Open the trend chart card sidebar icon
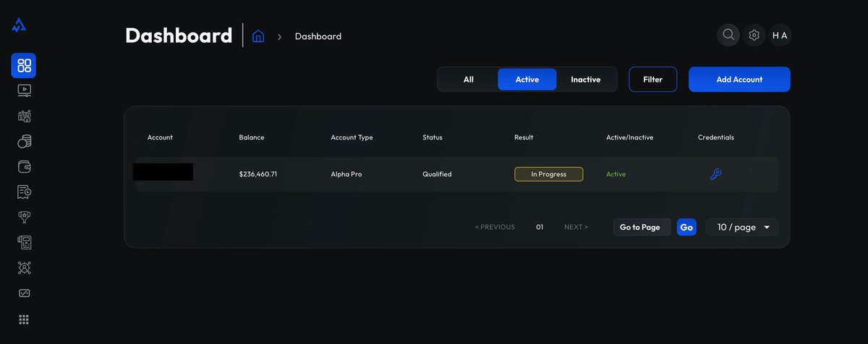The width and height of the screenshot is (868, 344). 24,293
